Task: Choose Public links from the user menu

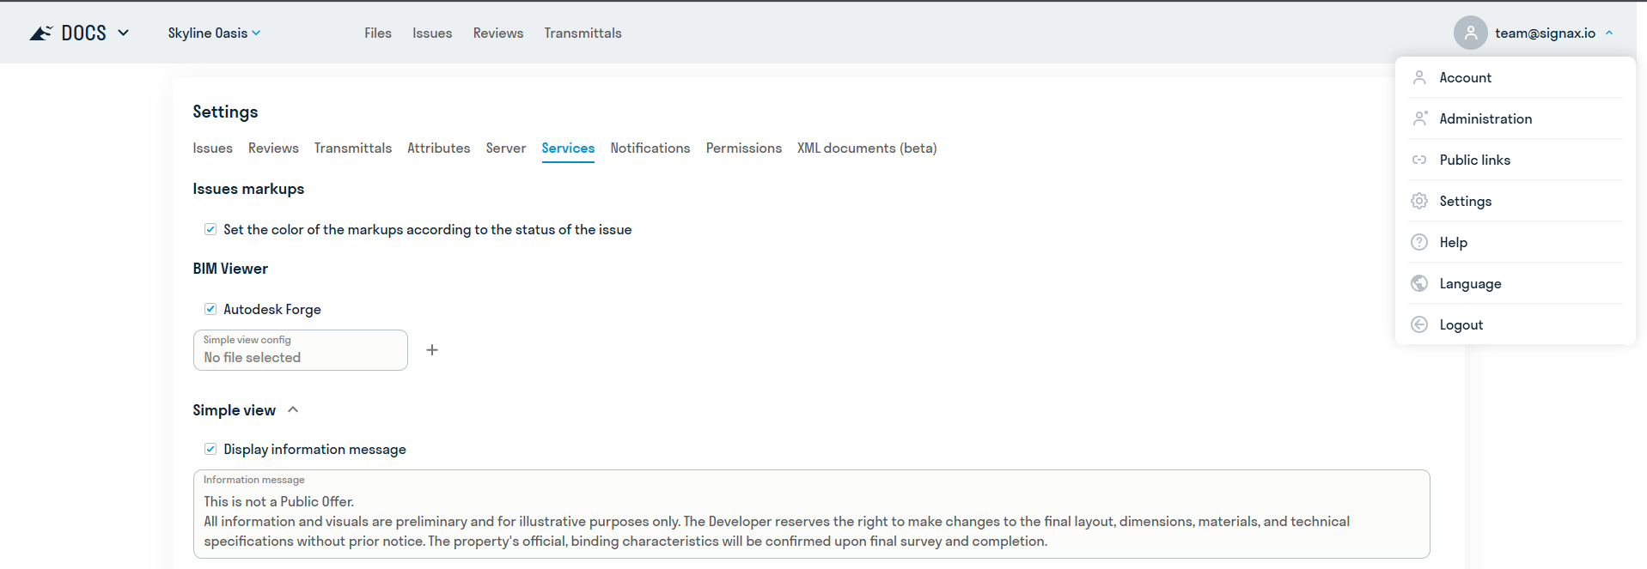Action: point(1516,160)
